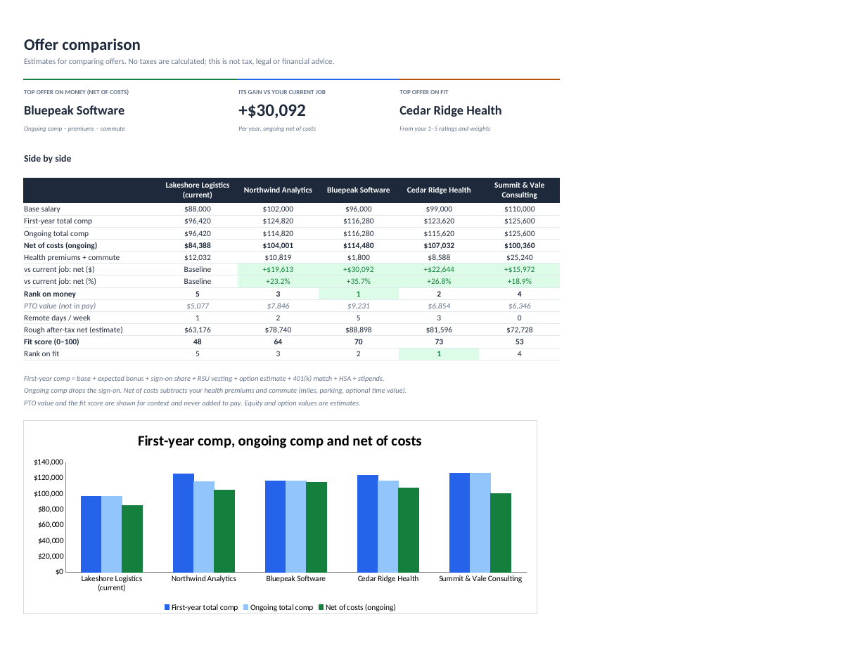This screenshot has width=851, height=657.
Task: Click the '$123,620' first-year comp cell
Action: 439,221
